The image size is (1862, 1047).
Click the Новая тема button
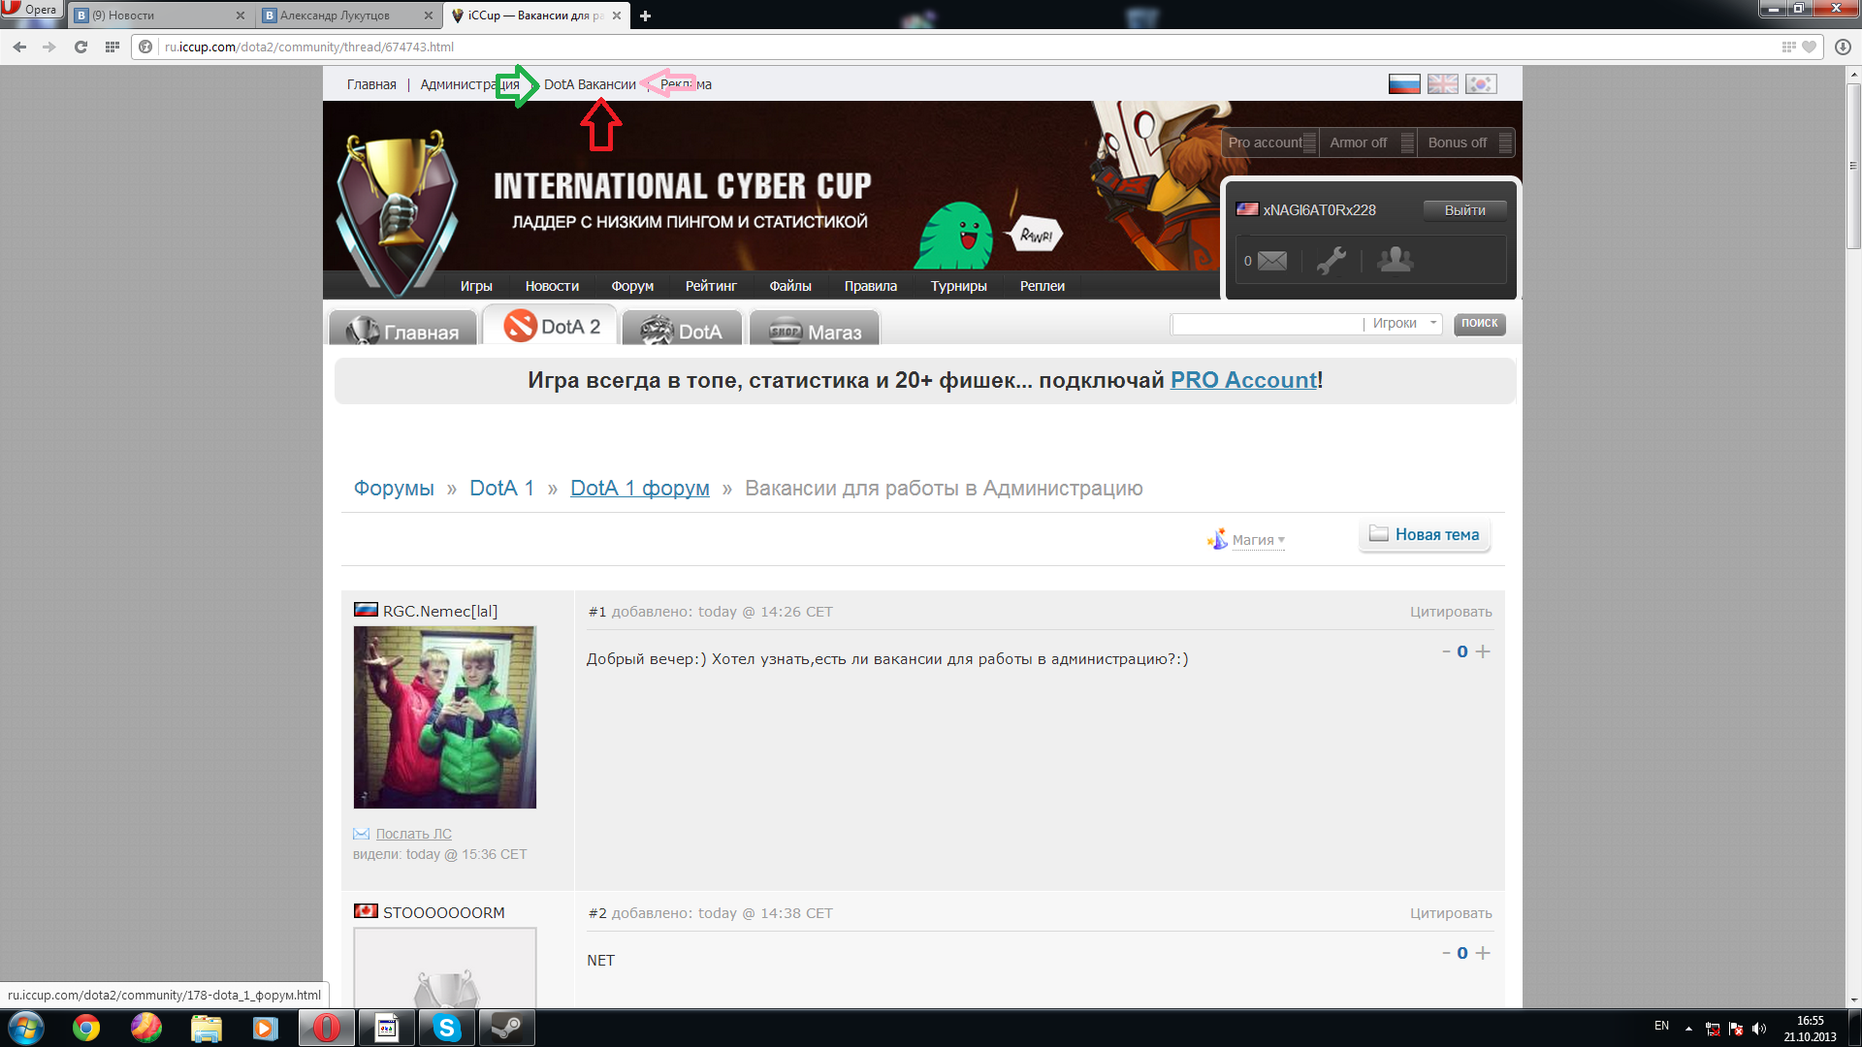click(x=1424, y=535)
